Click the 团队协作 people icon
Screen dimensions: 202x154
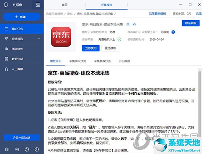click(6, 49)
